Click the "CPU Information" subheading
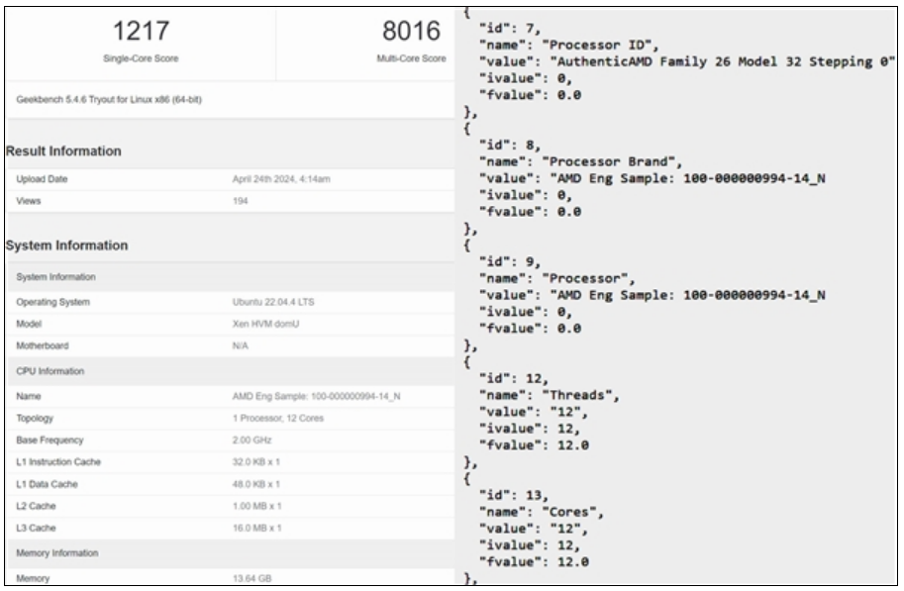Image resolution: width=904 pixels, height=591 pixels. click(50, 371)
